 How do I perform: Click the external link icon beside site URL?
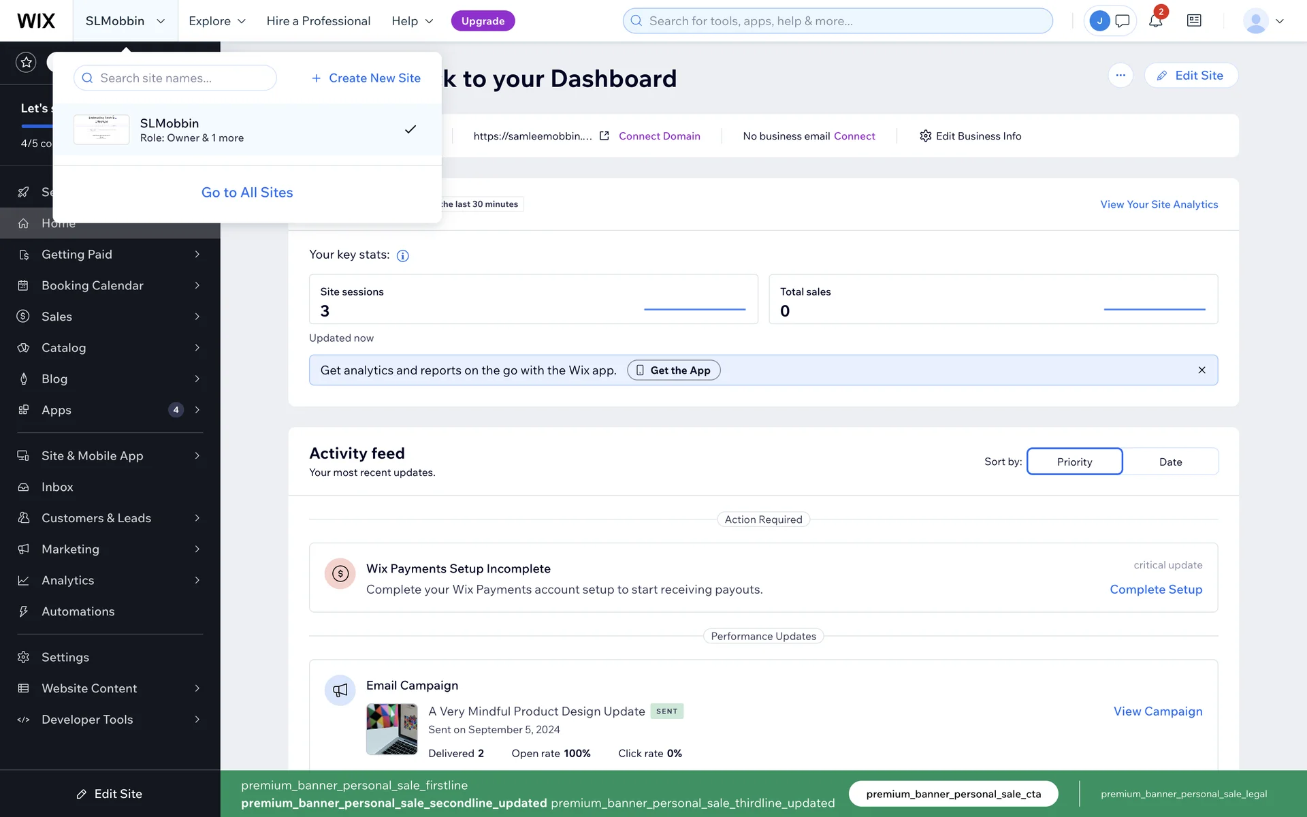[x=604, y=136]
